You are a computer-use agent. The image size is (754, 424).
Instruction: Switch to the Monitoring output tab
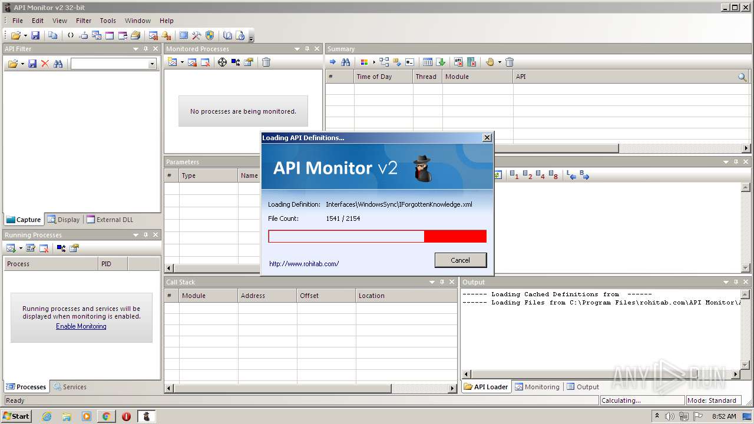pos(537,387)
